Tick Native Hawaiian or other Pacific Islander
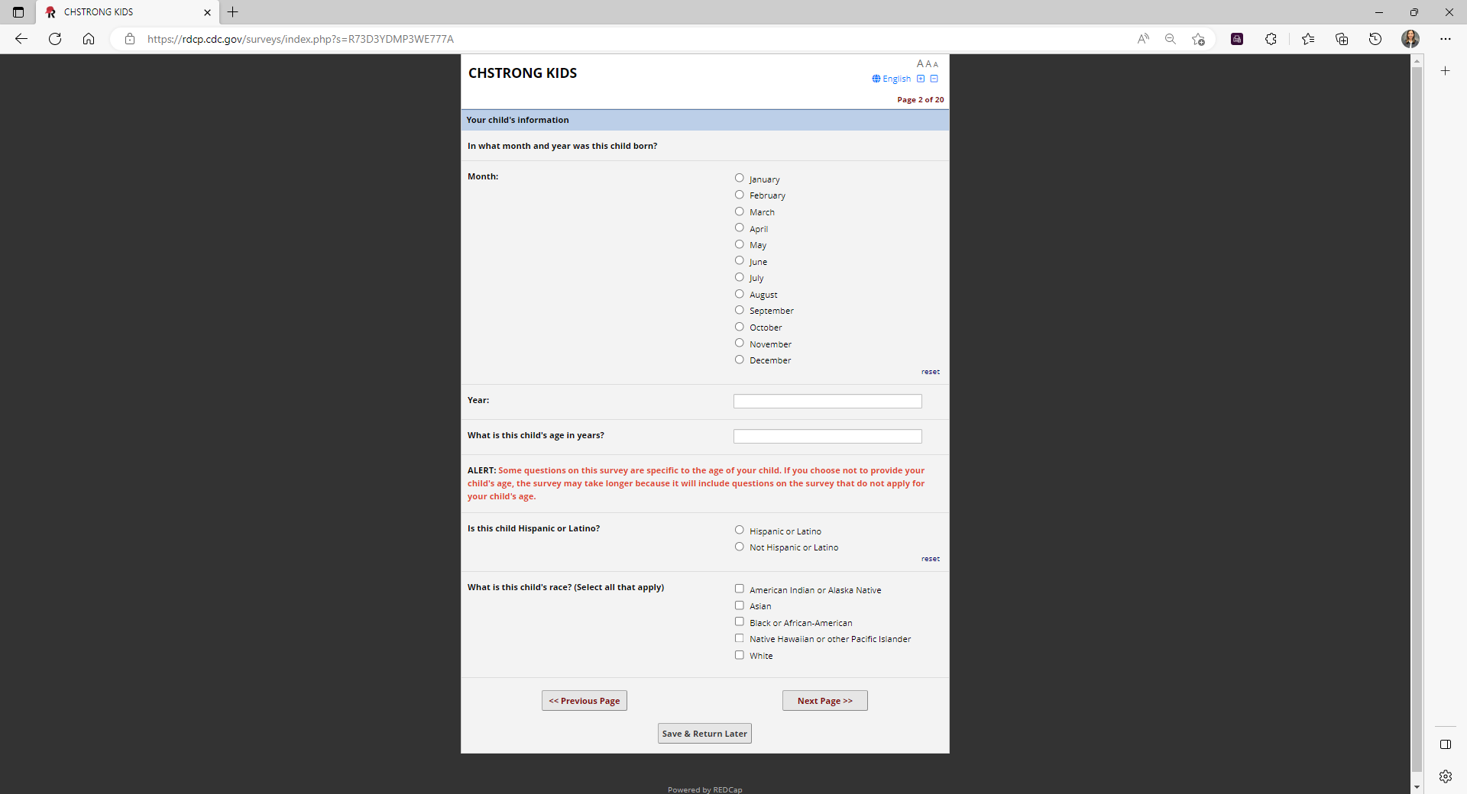The width and height of the screenshot is (1467, 794). 739,638
